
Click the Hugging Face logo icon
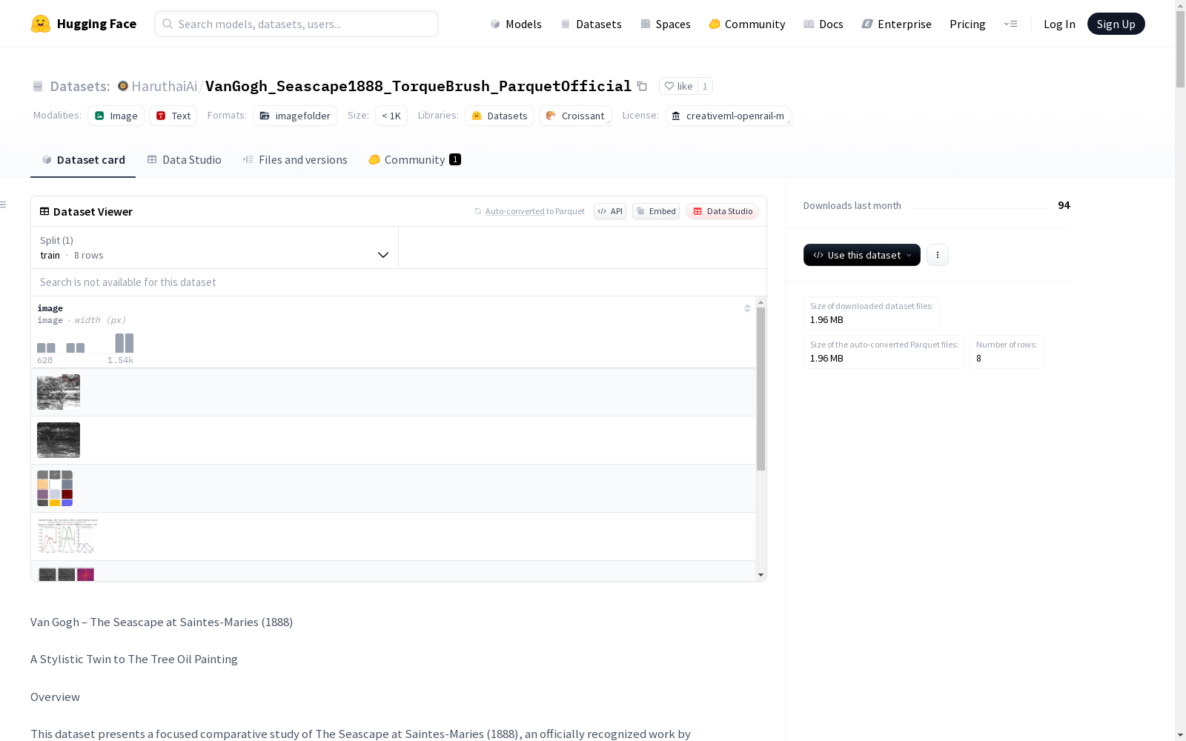tap(41, 24)
